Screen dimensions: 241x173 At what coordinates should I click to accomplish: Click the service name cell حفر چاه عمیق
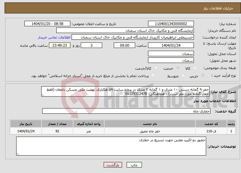(x=150, y=131)
